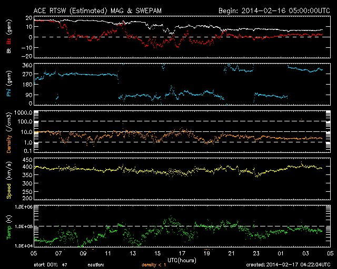This screenshot has width=337, height=269.
Task: Click the '360' tick on the Phi axis
Action: coord(27,65)
